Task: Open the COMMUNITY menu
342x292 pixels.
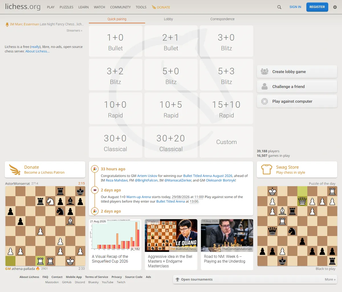Action: click(x=120, y=7)
